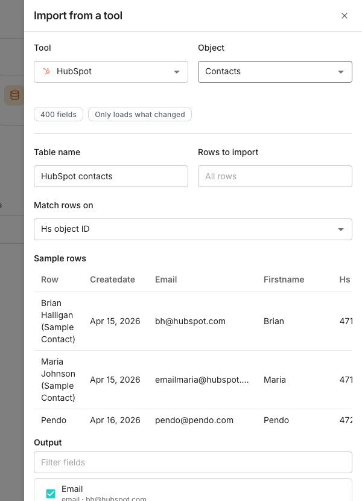This screenshot has width=362, height=501.
Task: Click the Row column header
Action: pos(49,279)
